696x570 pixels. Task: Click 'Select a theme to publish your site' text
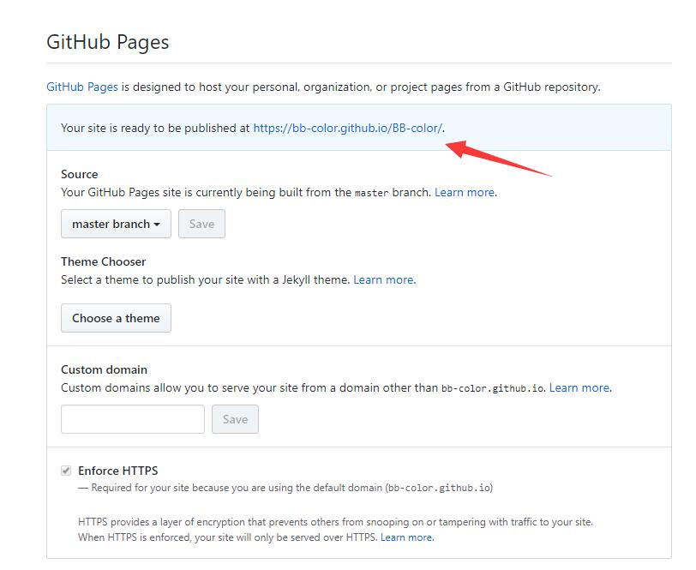pyautogui.click(x=206, y=279)
